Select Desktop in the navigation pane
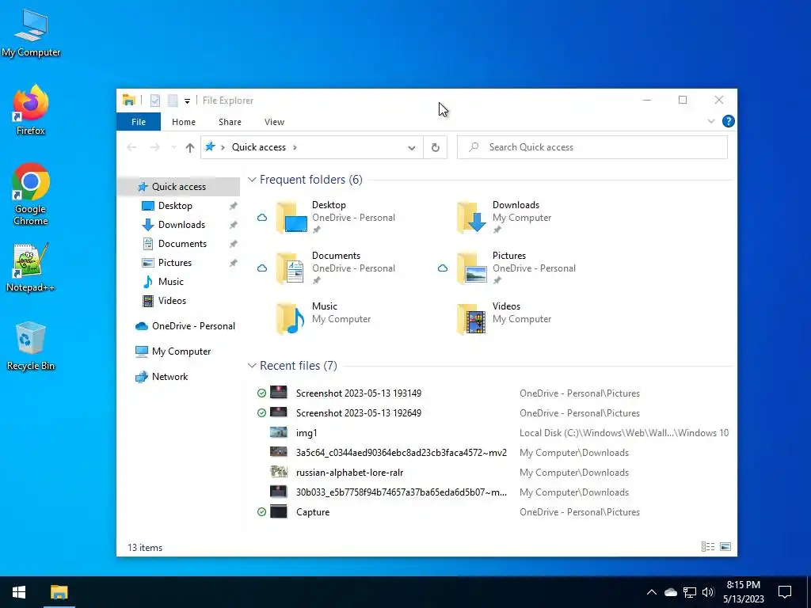The height and width of the screenshot is (608, 811). pyautogui.click(x=178, y=206)
